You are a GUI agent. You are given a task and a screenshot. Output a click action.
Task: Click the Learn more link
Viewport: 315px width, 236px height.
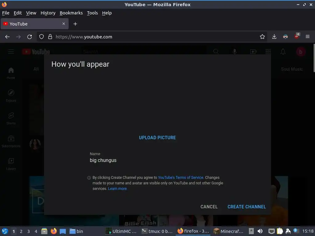click(117, 189)
